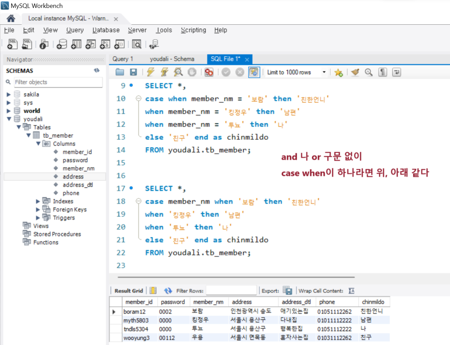This screenshot has width=450, height=345.
Task: Expand the Indexes node under tb_member
Action: pos(38,201)
